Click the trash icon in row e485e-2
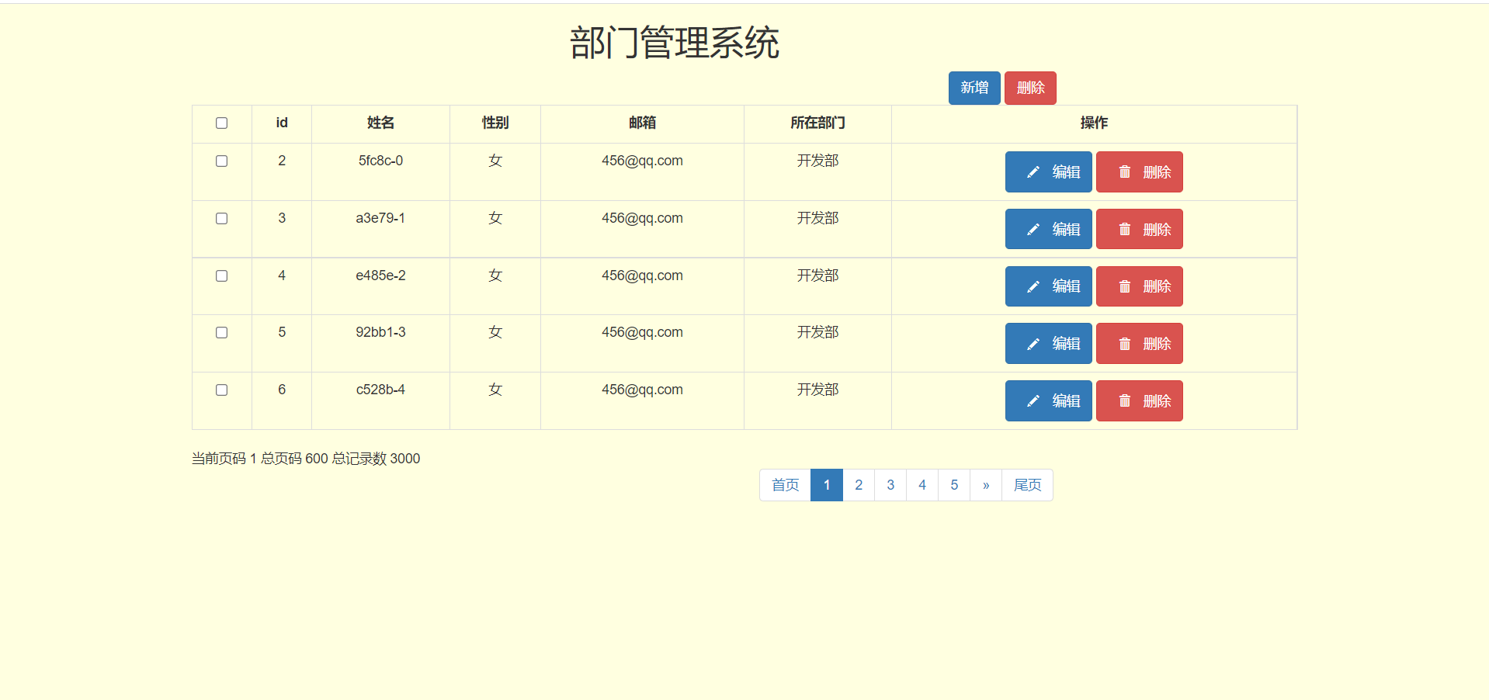The height and width of the screenshot is (700, 1489). pyautogui.click(x=1124, y=287)
